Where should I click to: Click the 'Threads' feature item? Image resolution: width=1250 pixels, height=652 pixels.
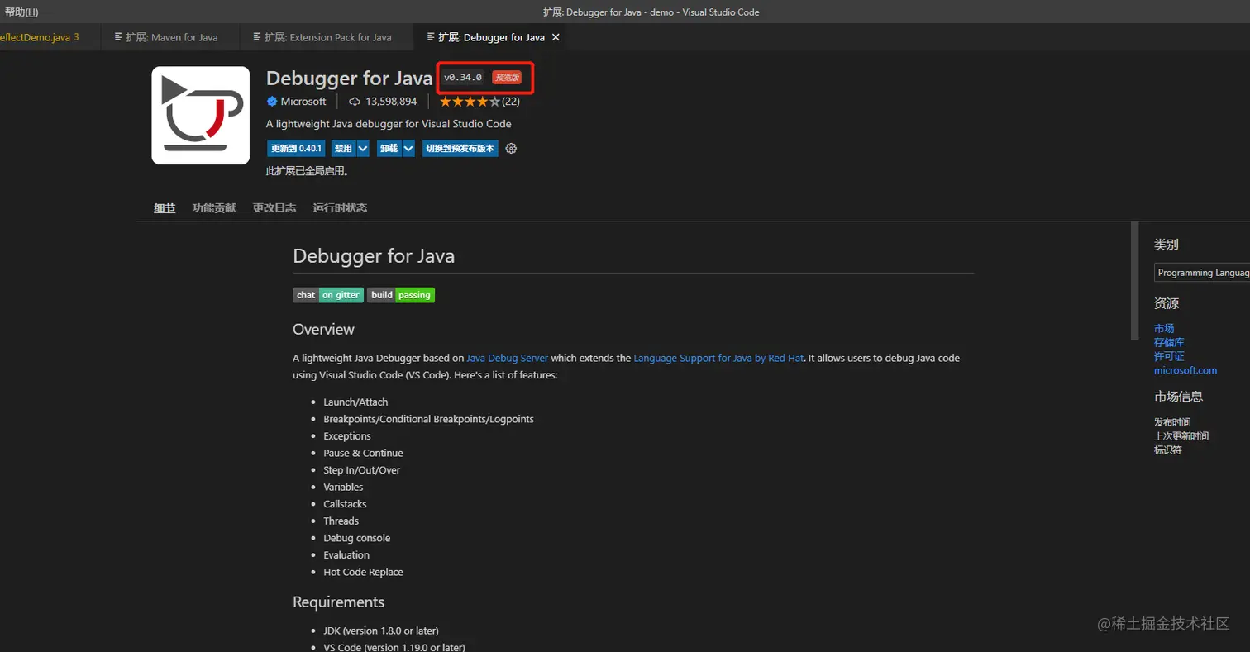coord(341,521)
